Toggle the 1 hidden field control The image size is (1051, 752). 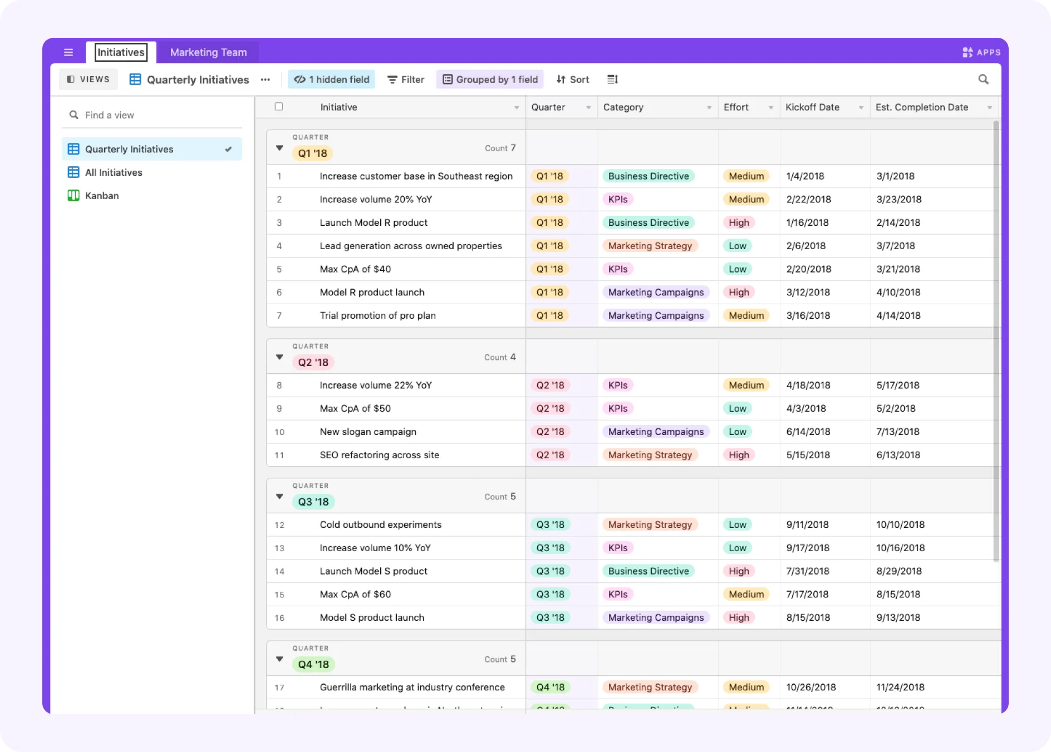pos(332,80)
